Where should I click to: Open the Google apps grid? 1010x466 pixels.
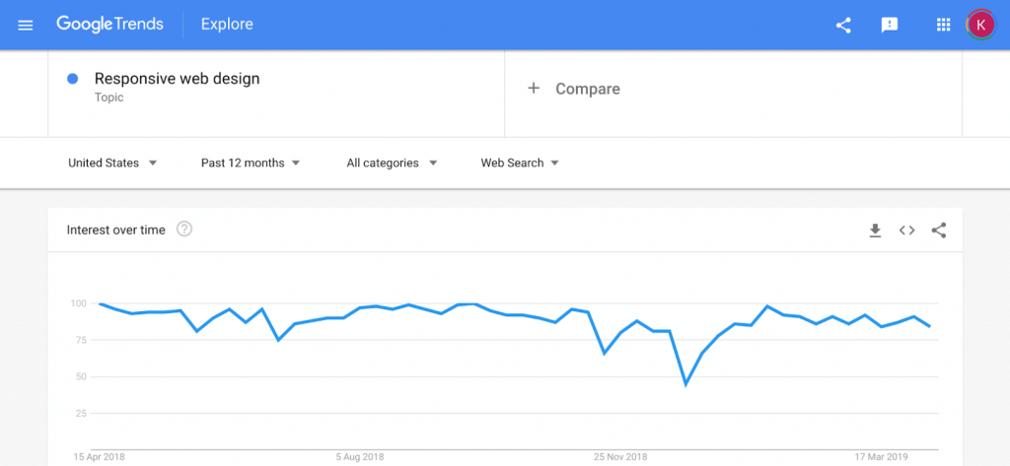(943, 25)
